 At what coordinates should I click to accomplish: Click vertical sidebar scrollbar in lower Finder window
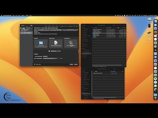[x=92, y=84]
